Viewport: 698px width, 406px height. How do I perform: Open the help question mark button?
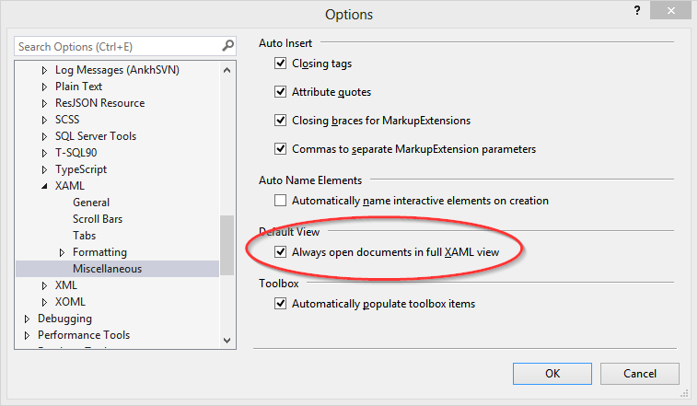pos(637,10)
